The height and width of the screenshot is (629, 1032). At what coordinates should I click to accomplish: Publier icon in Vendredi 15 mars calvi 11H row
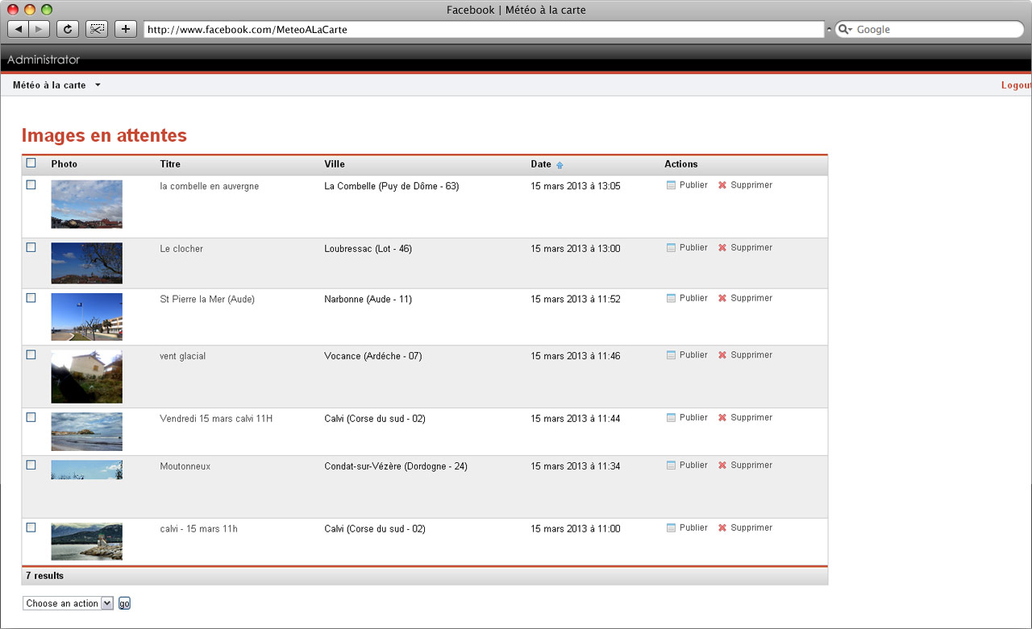tap(671, 418)
